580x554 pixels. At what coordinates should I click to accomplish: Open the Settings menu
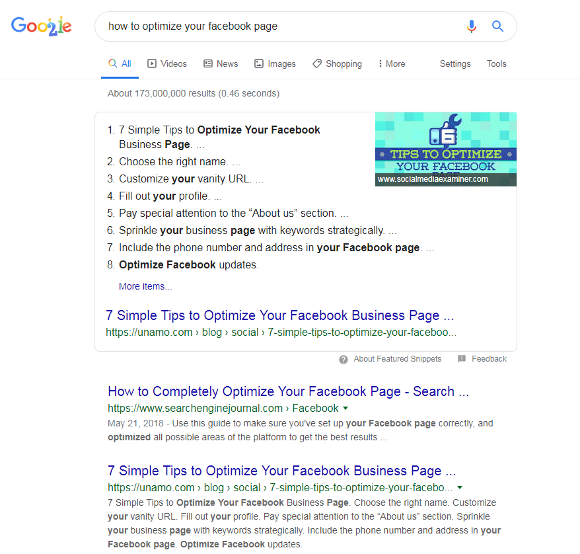455,63
